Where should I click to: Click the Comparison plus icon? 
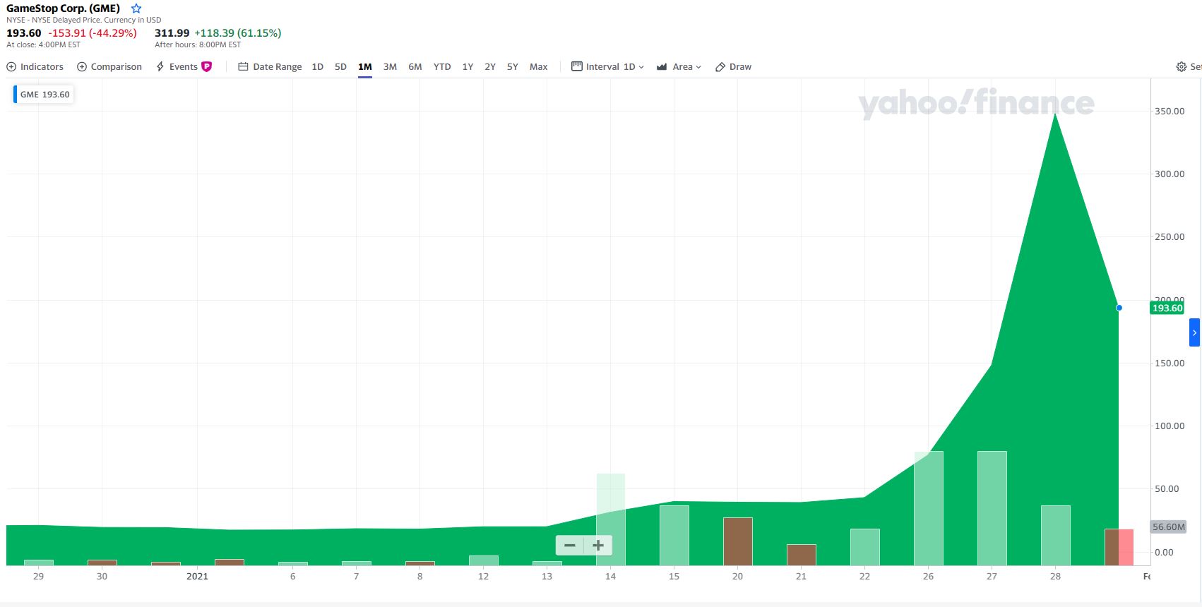82,66
